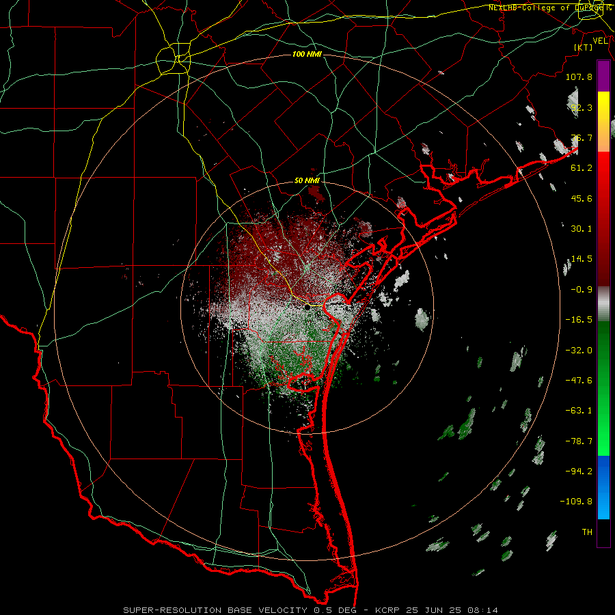Click the 50 NMI range ring label
Viewport: 615px width, 615px height.
[x=307, y=181]
